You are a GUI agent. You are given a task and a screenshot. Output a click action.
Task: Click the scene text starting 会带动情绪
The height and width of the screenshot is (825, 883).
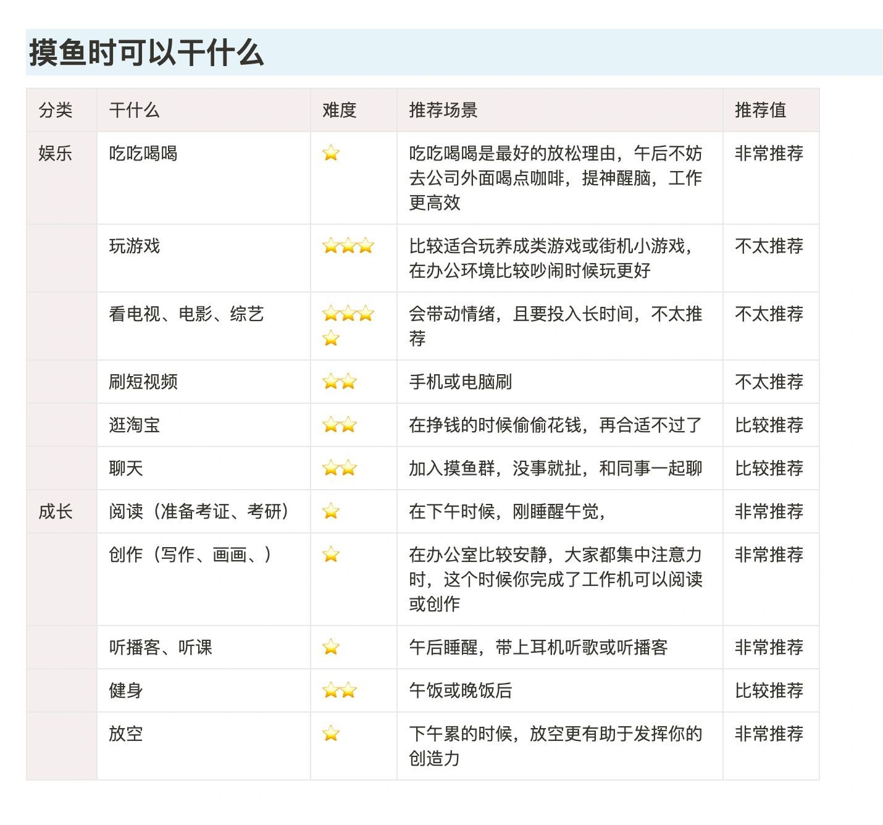pyautogui.click(x=556, y=326)
